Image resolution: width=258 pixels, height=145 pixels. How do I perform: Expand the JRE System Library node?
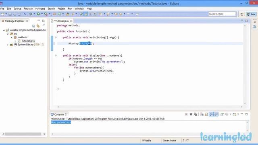(8, 45)
